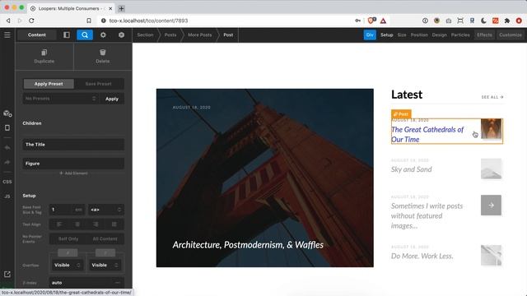The height and width of the screenshot is (296, 527).
Task: Open the hamburger menu in builder sidebar
Action: pyautogui.click(x=7, y=35)
